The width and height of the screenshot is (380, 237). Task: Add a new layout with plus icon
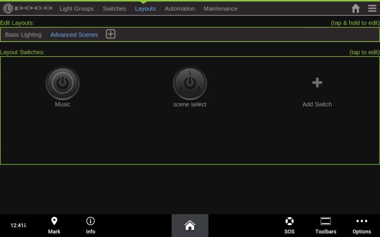(111, 34)
